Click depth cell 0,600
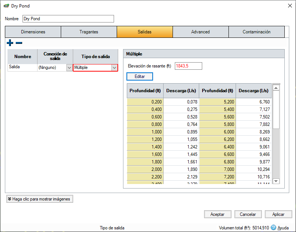This screenshot has height=232, width=296. click(x=145, y=117)
